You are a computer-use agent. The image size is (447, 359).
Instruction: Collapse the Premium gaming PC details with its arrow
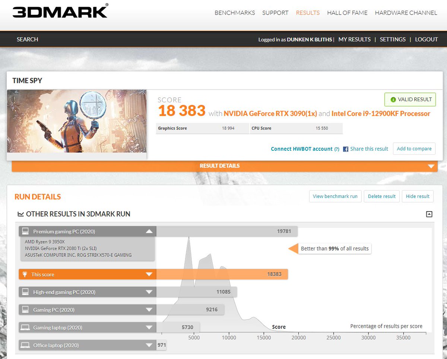(150, 231)
